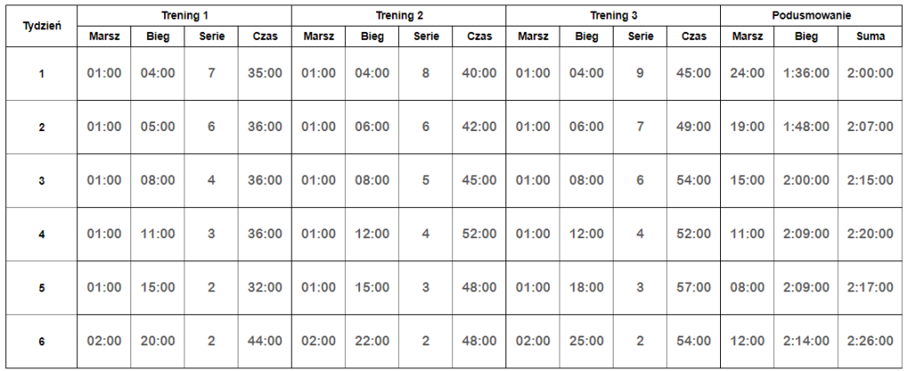The image size is (908, 371).
Task: Select the "Trening 1" group header
Action: pos(185,16)
